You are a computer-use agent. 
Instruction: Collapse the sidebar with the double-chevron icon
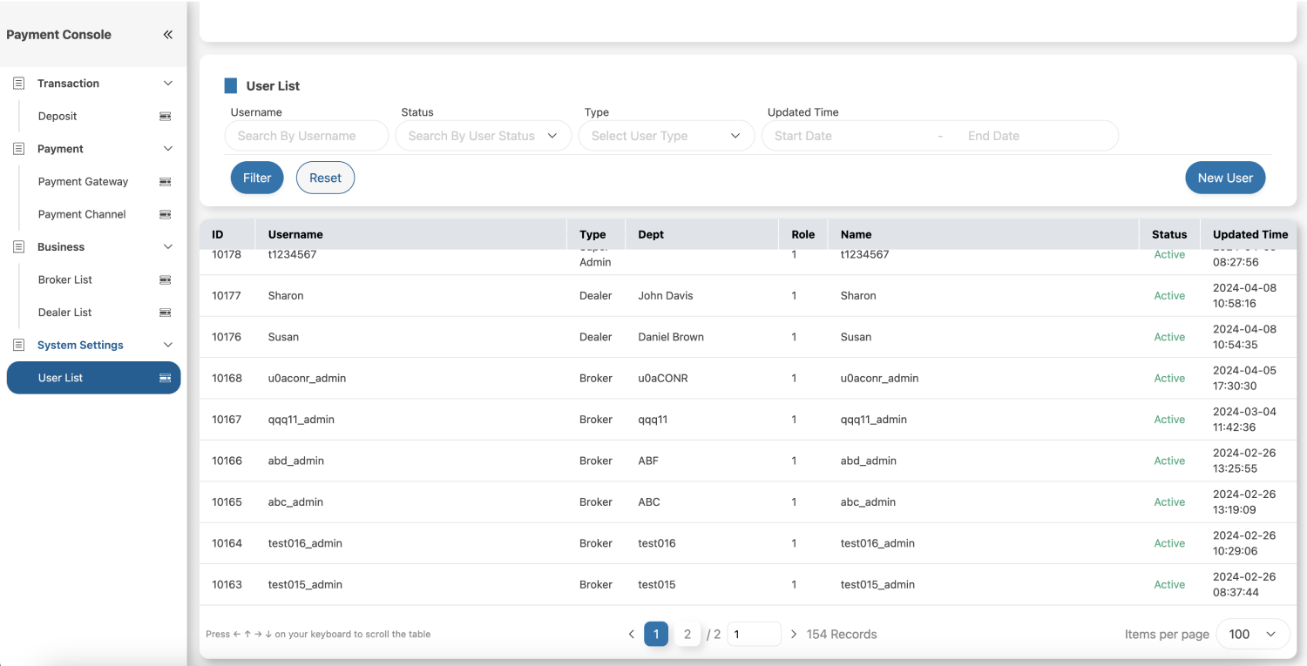[168, 35]
